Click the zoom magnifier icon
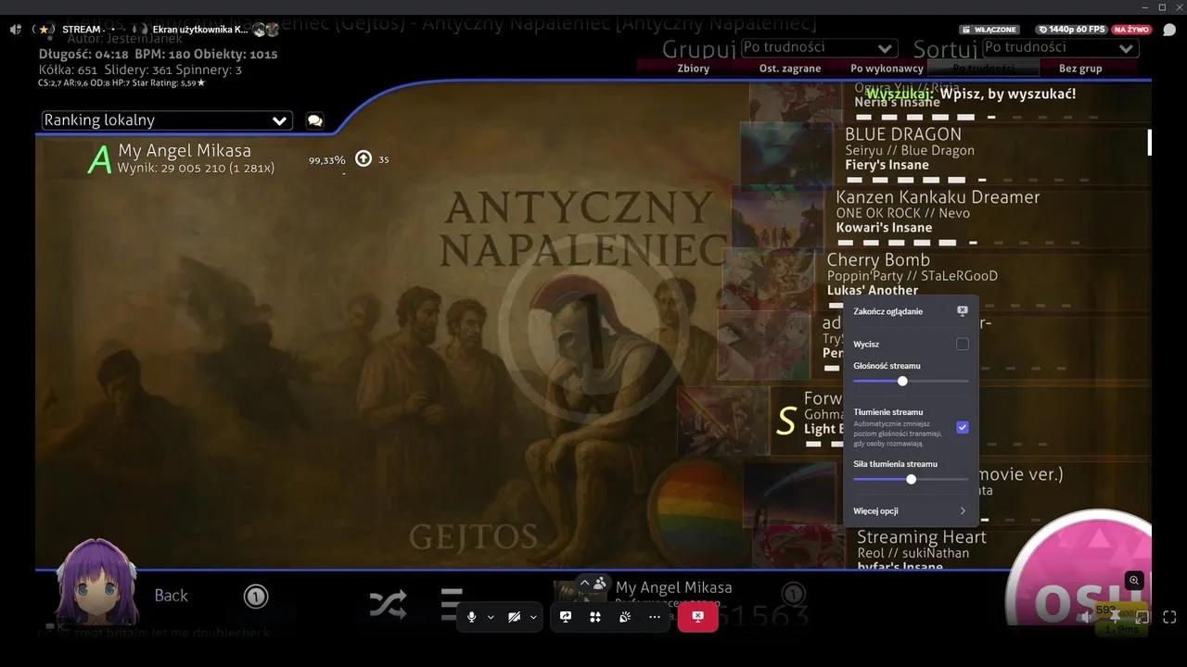 (1133, 581)
